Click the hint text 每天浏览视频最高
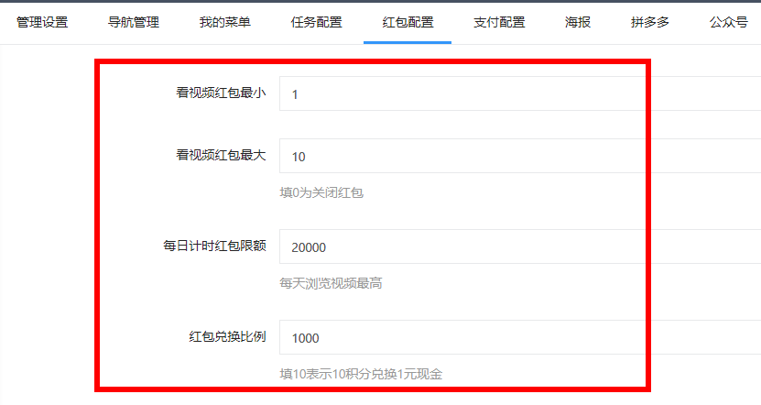This screenshot has height=405, width=761. click(x=331, y=283)
